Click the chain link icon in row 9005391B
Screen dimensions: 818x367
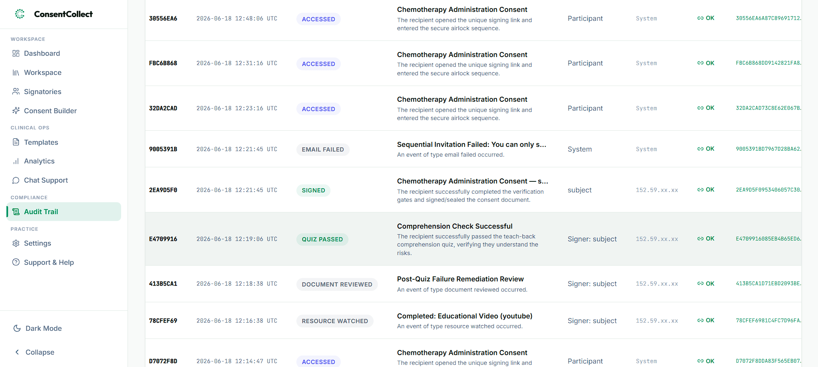point(700,149)
